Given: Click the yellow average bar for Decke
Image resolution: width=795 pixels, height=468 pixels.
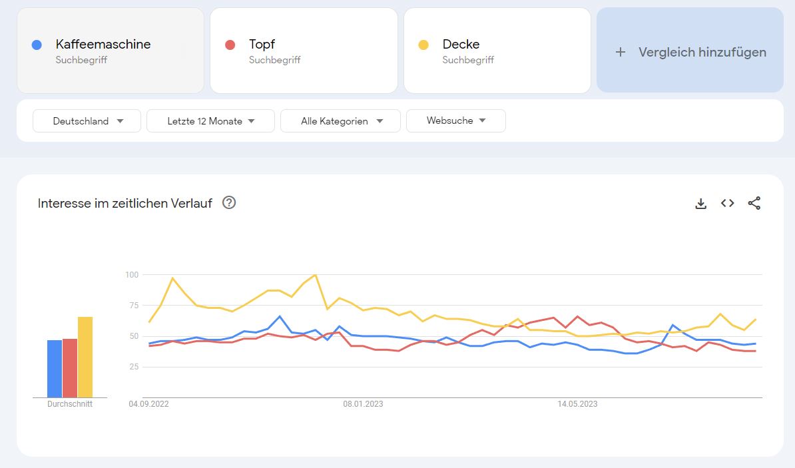Looking at the screenshot, I should point(85,357).
